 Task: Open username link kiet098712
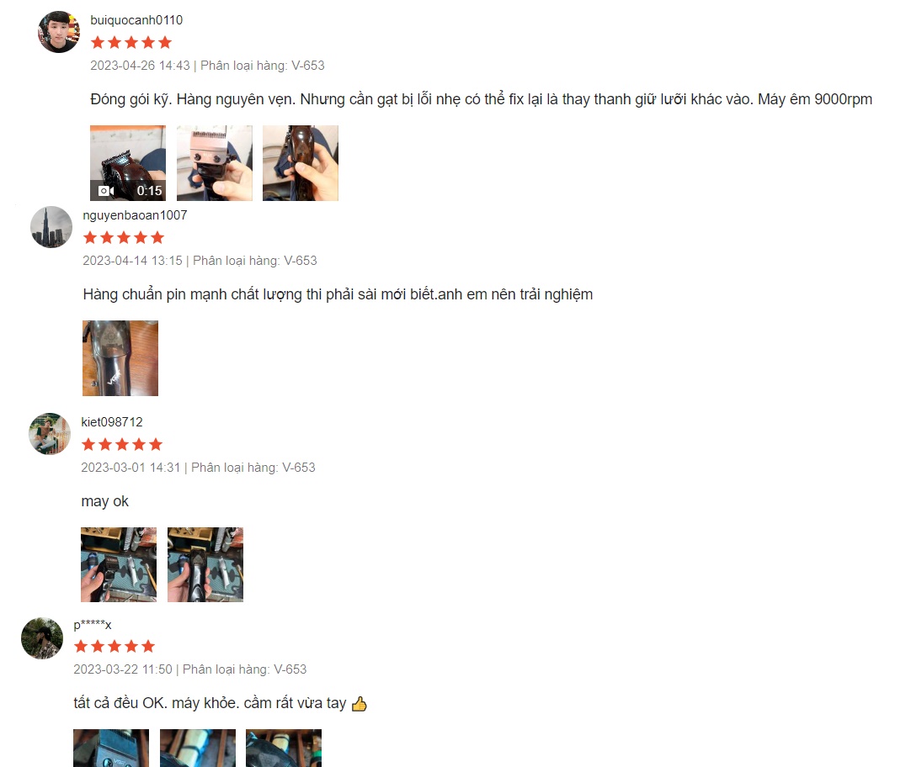click(x=111, y=422)
